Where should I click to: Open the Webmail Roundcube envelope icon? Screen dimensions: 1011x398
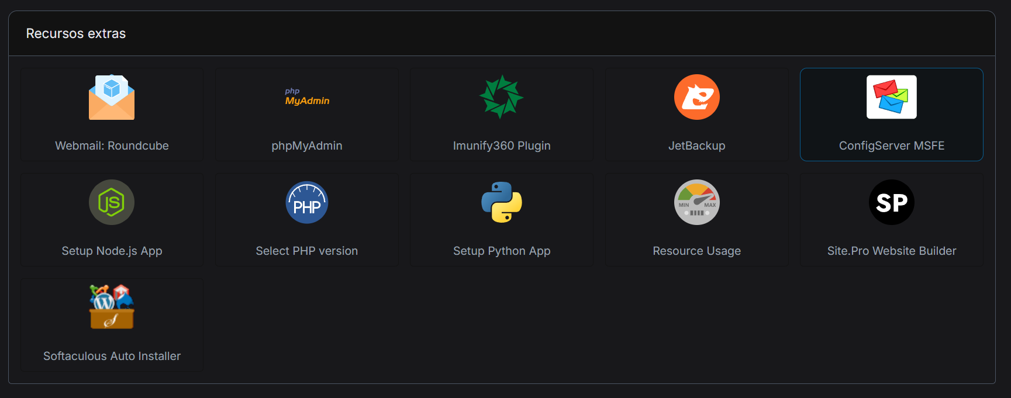pyautogui.click(x=112, y=97)
